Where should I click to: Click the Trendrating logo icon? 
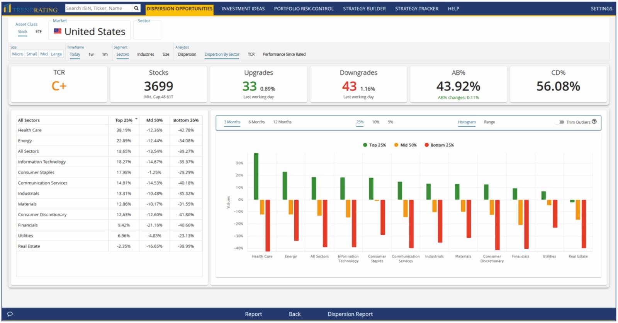click(x=7, y=8)
